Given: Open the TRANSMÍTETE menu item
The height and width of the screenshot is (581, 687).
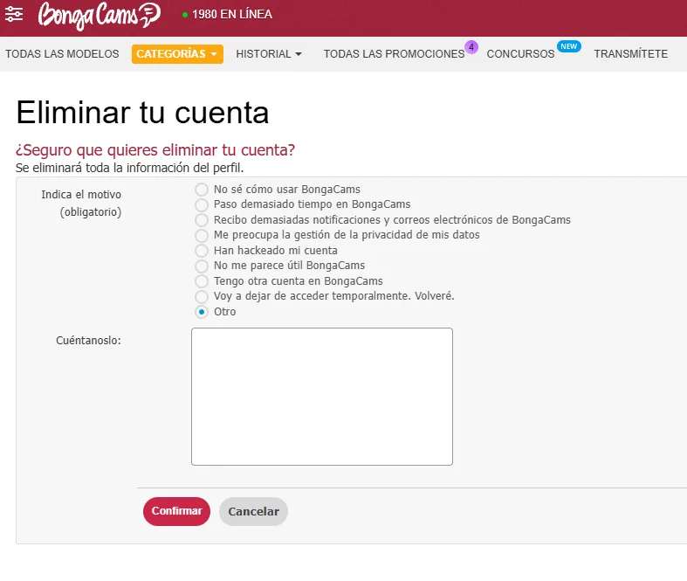Looking at the screenshot, I should click(630, 54).
